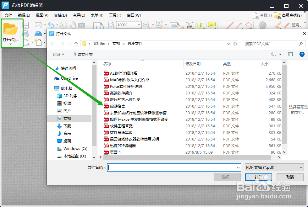The width and height of the screenshot is (308, 207).
Task: Open the view options dropdown arrow
Action: [x=280, y=54]
